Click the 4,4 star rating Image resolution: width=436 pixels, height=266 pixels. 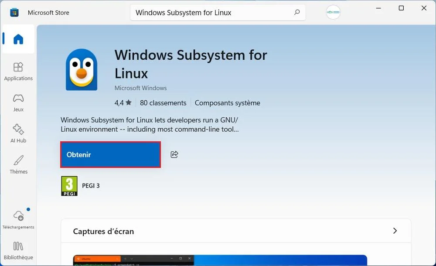tap(123, 103)
